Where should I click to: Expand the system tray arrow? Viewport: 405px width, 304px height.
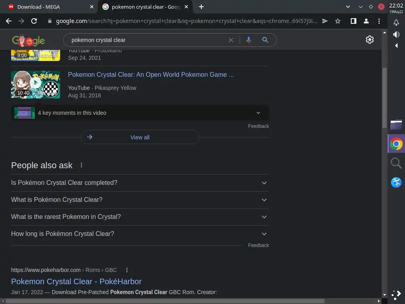[396, 46]
